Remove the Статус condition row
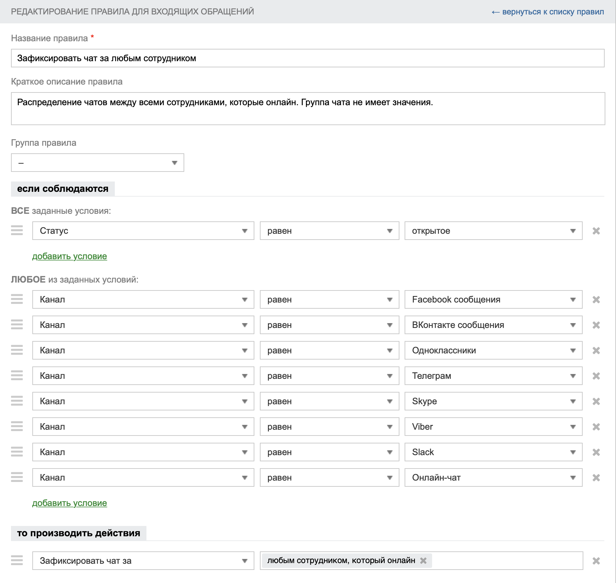616x583 pixels. pyautogui.click(x=596, y=231)
